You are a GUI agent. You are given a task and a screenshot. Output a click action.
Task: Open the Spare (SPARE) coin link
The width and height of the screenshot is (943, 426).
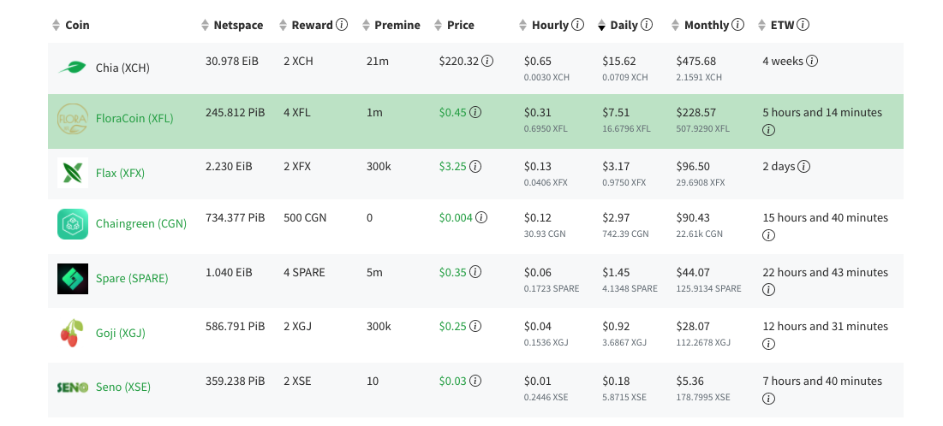pos(132,279)
